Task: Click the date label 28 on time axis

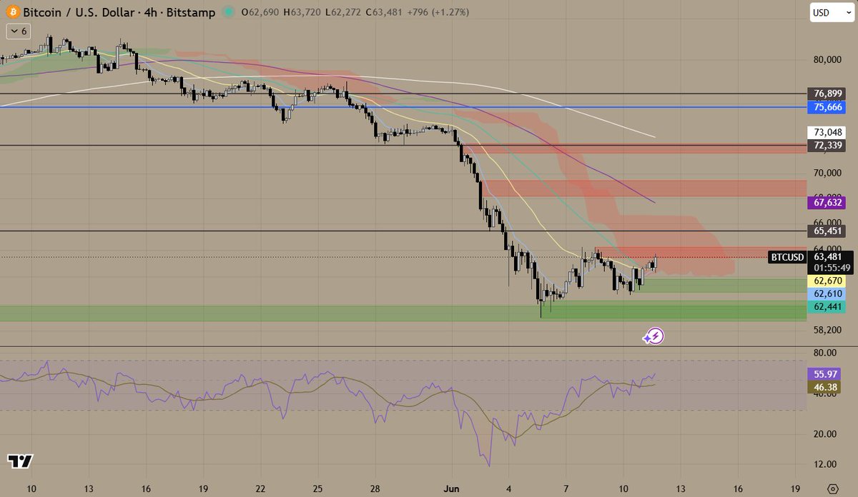Action: point(374,488)
